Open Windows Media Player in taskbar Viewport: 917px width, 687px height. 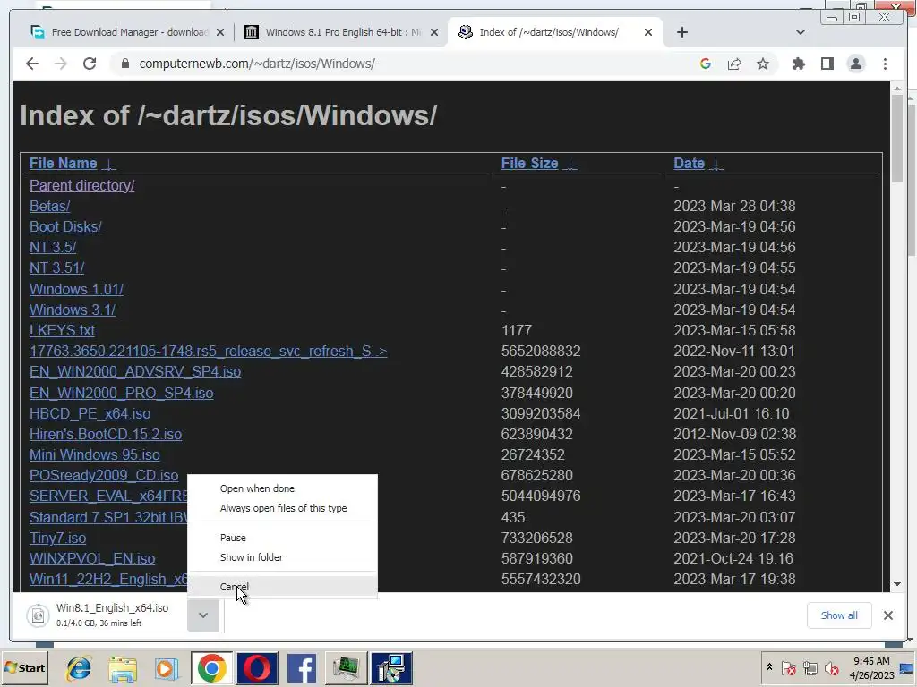(x=167, y=668)
